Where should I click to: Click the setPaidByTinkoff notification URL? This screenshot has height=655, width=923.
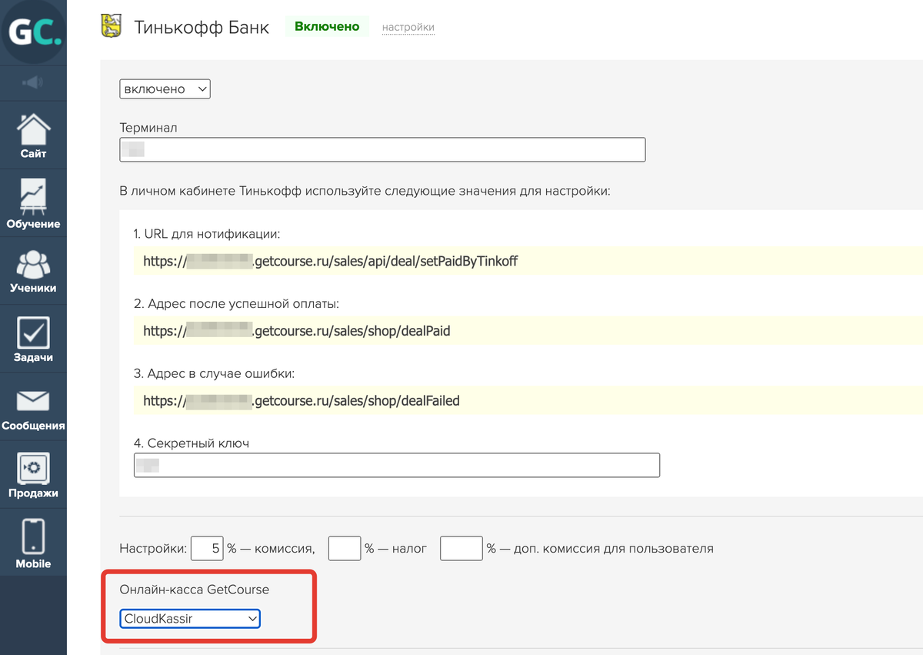[x=331, y=261]
